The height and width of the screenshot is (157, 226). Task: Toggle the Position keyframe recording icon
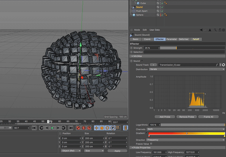(96, 128)
